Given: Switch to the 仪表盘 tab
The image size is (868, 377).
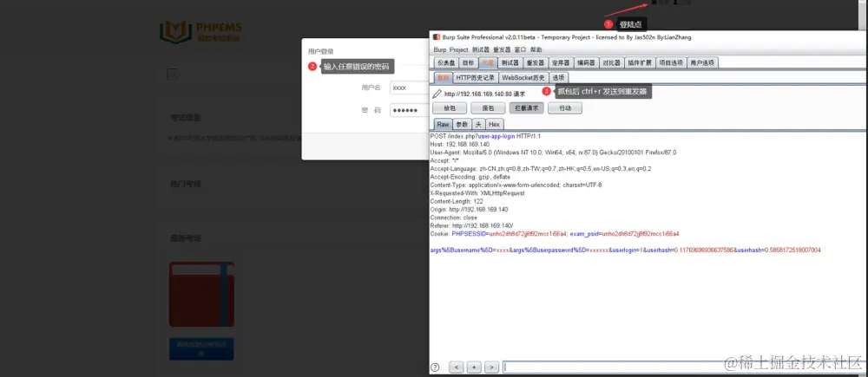Looking at the screenshot, I should click(446, 63).
